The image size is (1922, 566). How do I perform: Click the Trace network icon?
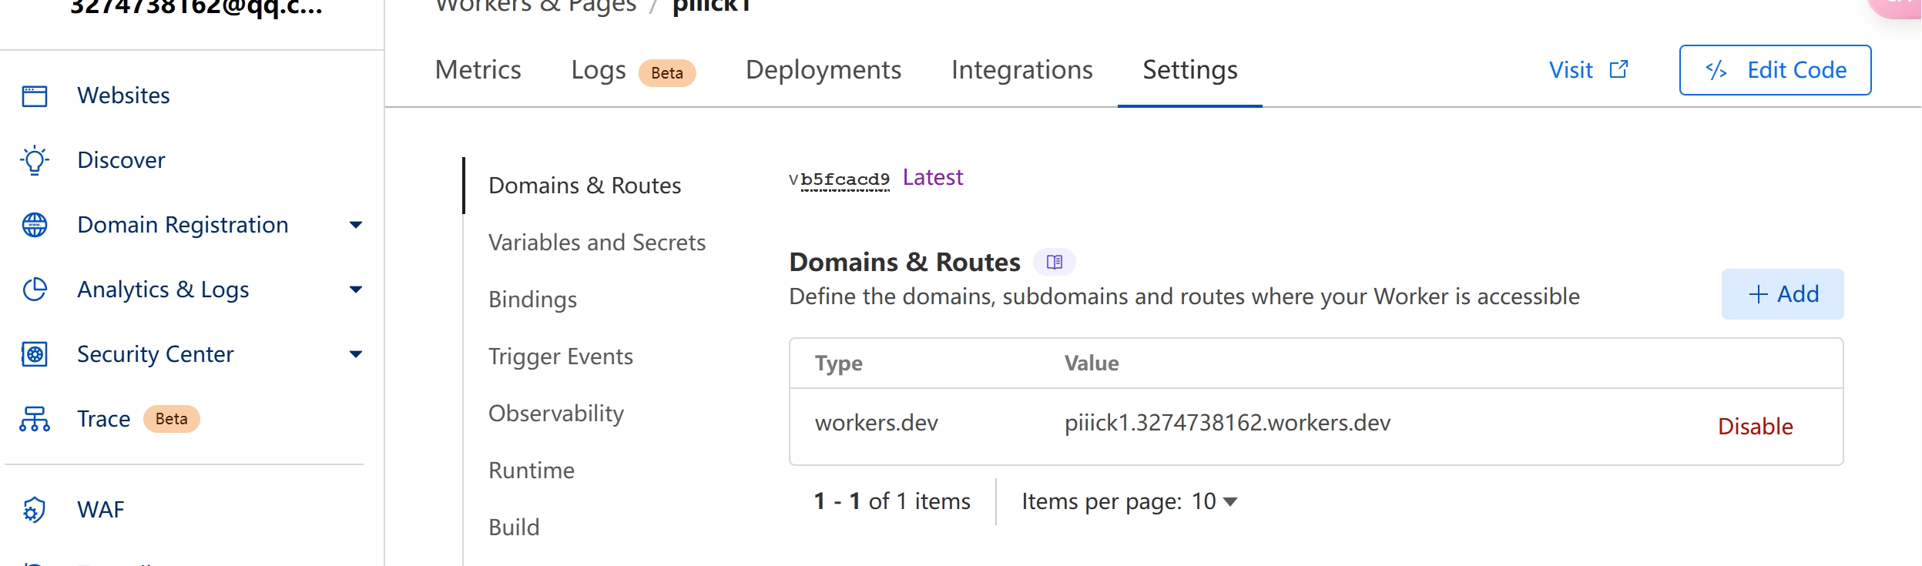35,419
